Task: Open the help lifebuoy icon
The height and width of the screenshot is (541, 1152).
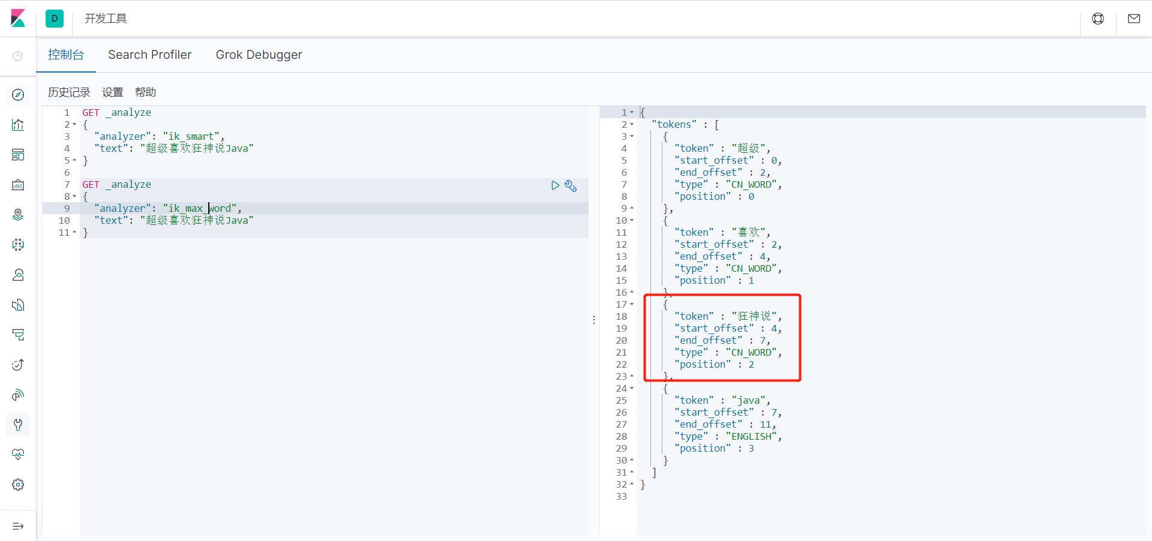Action: coord(1098,19)
